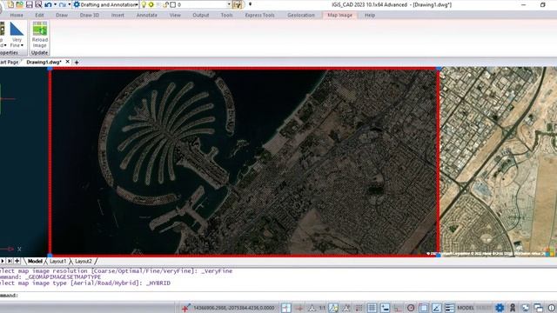This screenshot has height=313, width=557.
Task: Switch to the Draw ribbon tab
Action: (62, 16)
